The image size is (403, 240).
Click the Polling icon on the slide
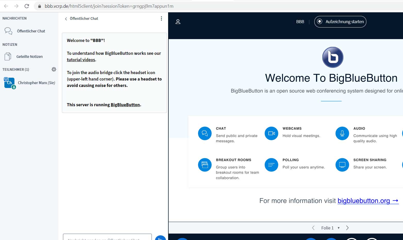click(272, 165)
